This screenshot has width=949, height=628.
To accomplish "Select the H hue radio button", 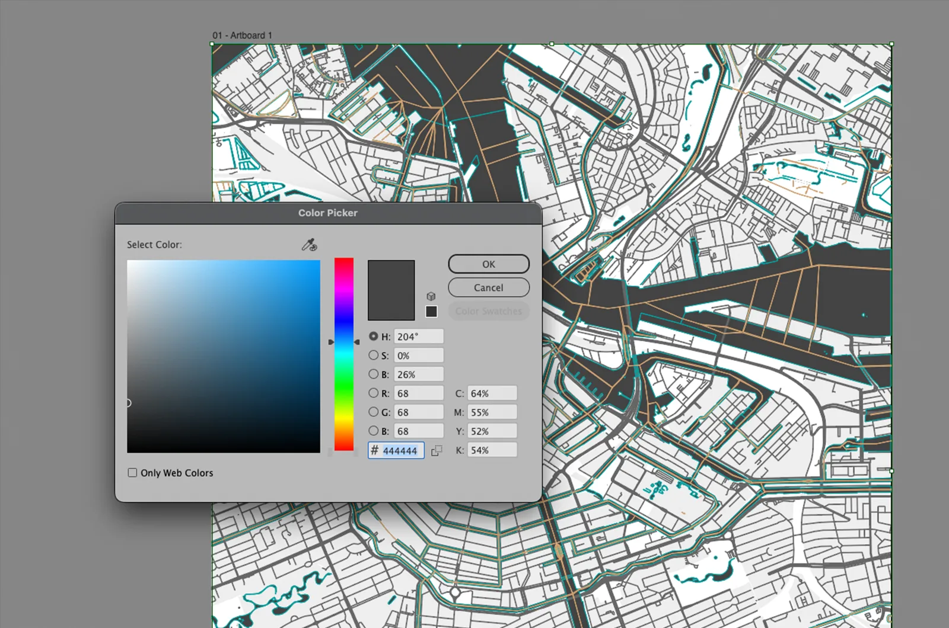I will (x=373, y=336).
